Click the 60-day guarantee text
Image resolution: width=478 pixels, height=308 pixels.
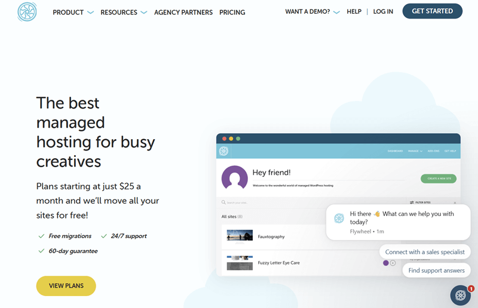(73, 251)
